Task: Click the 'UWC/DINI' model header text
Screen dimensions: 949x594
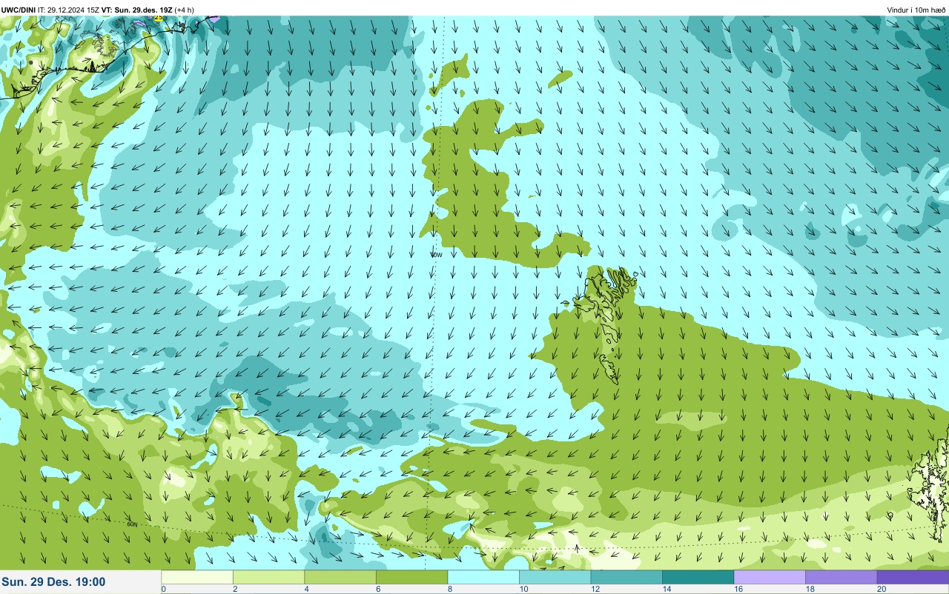Action: [19, 10]
